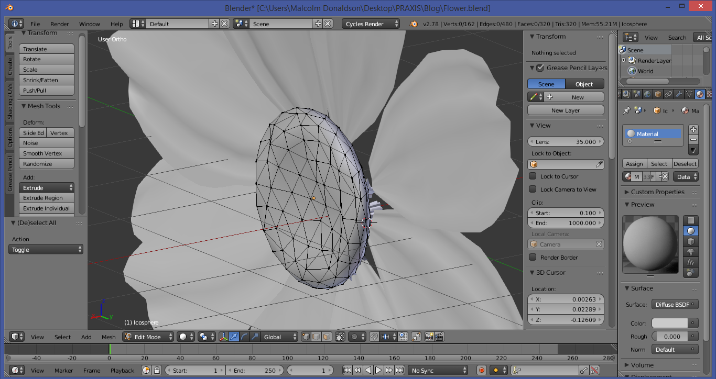Viewport: 716px width, 379px height.
Task: Open the Render menu
Action: (59, 24)
